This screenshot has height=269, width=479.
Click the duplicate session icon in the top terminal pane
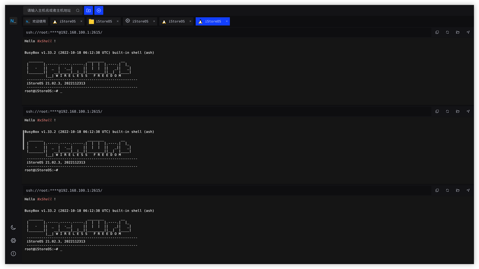click(437, 33)
